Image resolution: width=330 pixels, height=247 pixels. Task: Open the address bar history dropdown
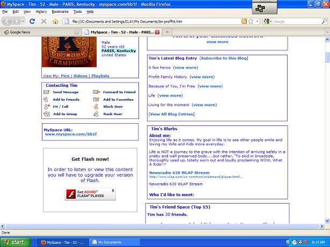click(257, 21)
